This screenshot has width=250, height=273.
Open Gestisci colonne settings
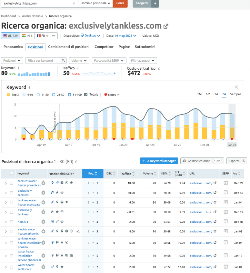pos(203,161)
